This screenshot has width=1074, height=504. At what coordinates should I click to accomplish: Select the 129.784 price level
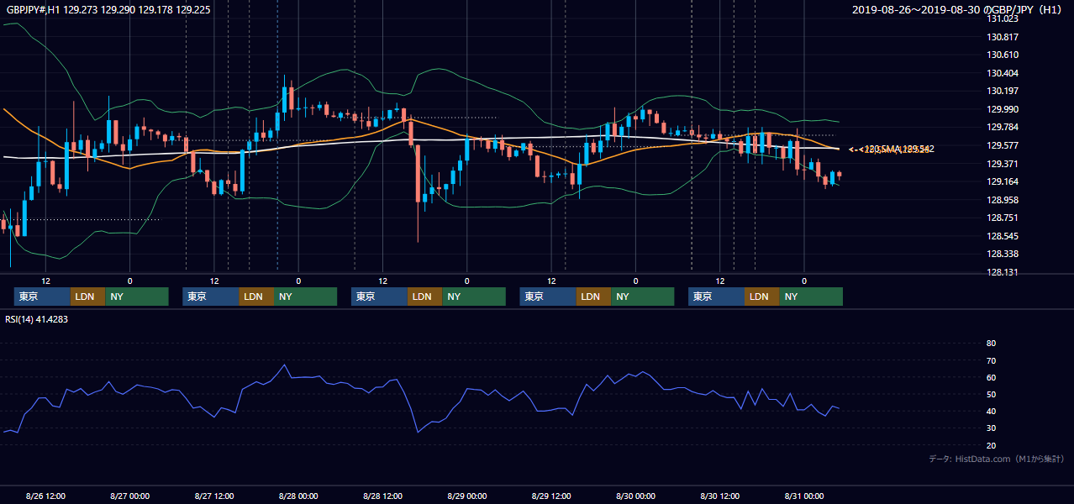coord(1004,128)
